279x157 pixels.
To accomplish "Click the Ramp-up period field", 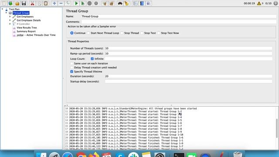I will pyautogui.click(x=188, y=53).
